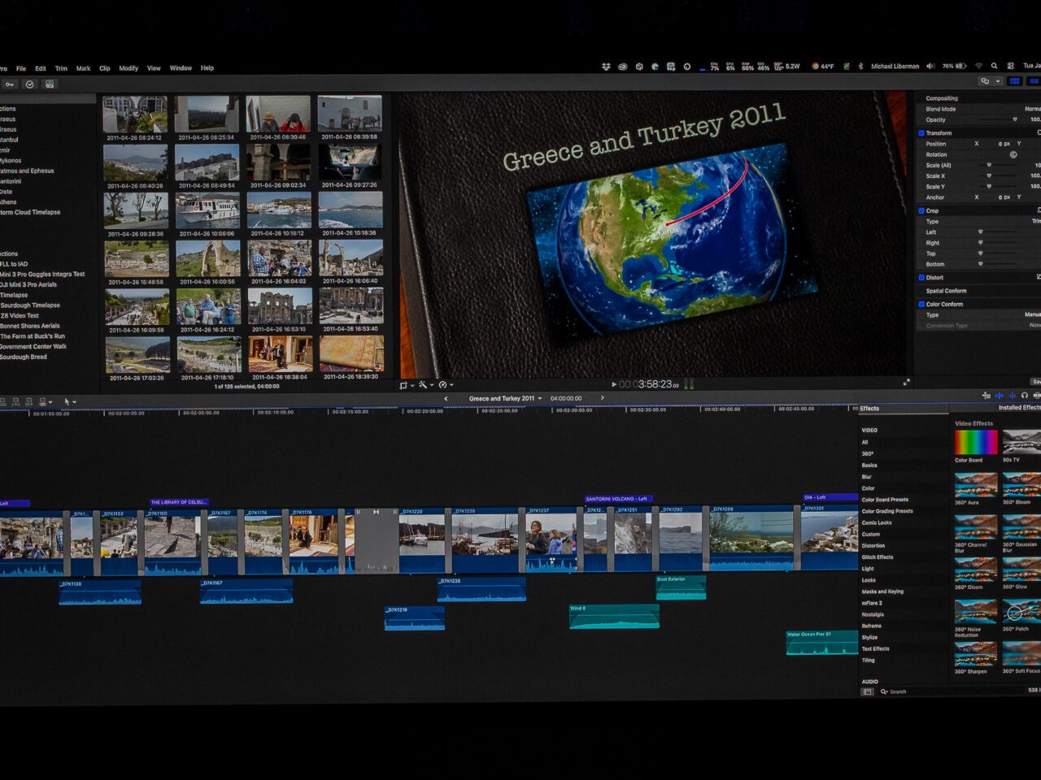1041x780 pixels.
Task: Disable the Transform checkbox
Action: point(921,133)
